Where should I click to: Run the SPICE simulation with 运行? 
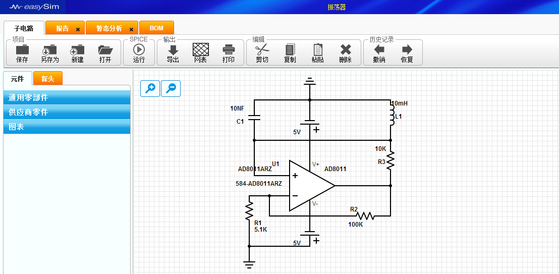click(139, 49)
